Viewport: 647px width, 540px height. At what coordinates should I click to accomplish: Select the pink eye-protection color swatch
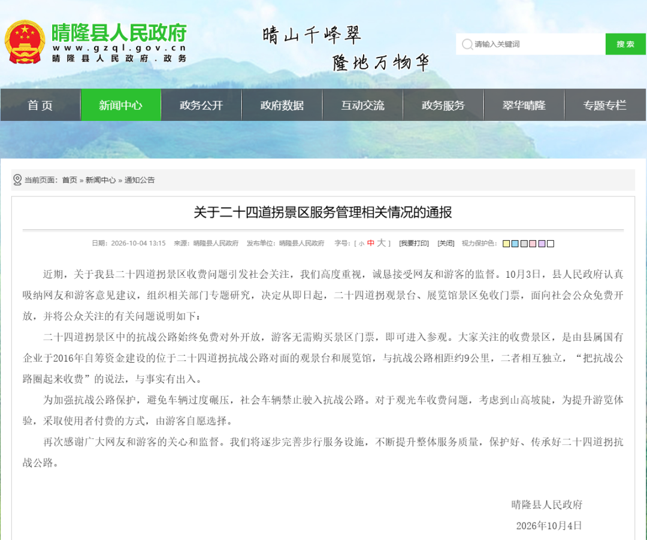tap(533, 244)
